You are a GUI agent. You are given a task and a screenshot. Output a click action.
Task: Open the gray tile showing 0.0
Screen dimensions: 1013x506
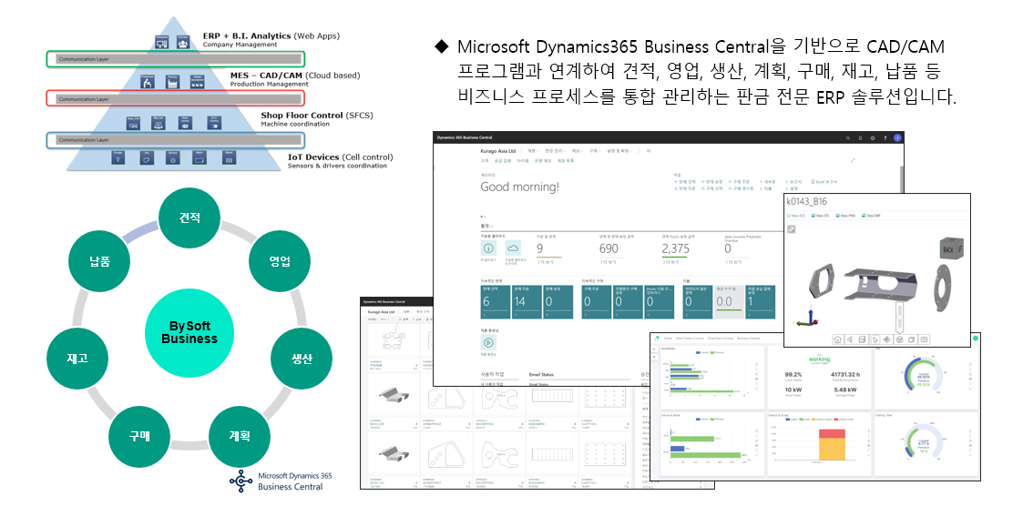[x=729, y=302]
